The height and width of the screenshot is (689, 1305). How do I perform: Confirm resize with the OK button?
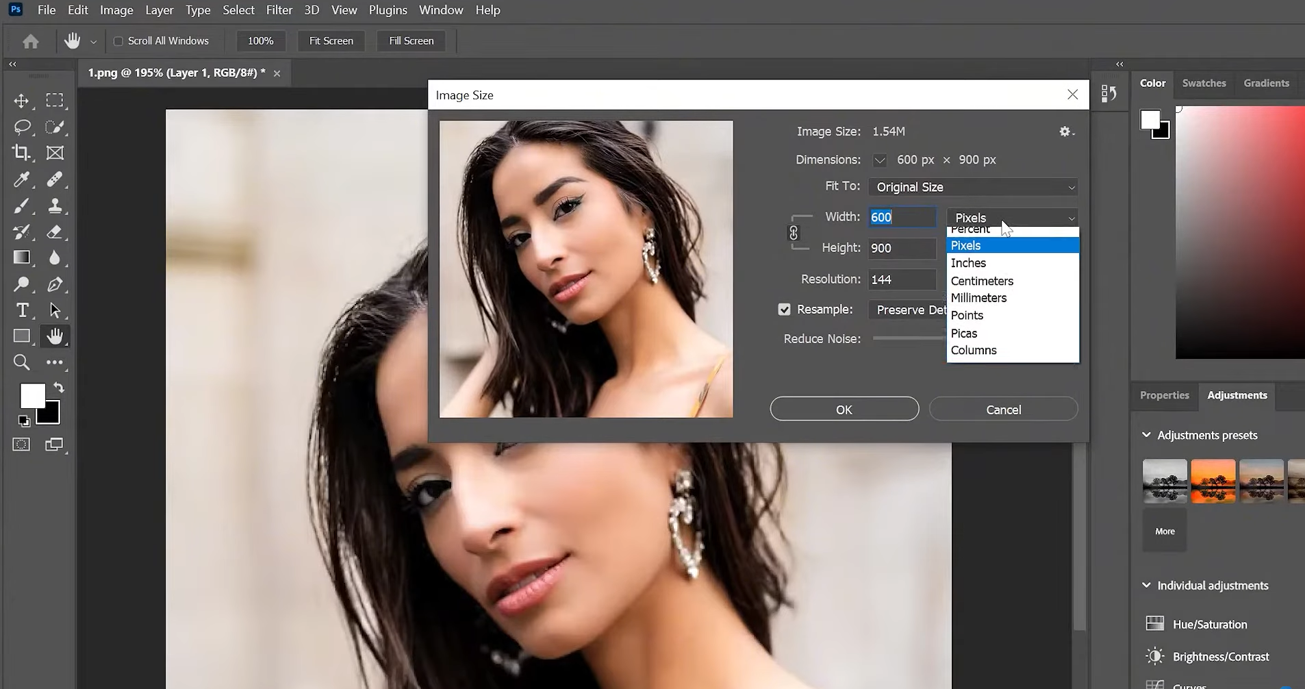(844, 409)
